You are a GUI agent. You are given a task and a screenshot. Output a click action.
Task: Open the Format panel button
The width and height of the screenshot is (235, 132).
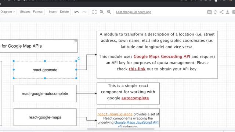pyautogui.click(x=38, y=12)
